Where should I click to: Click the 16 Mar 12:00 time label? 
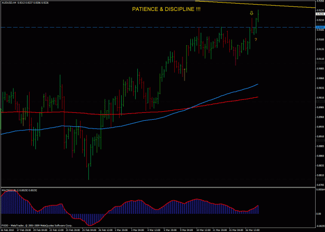pos(252,230)
